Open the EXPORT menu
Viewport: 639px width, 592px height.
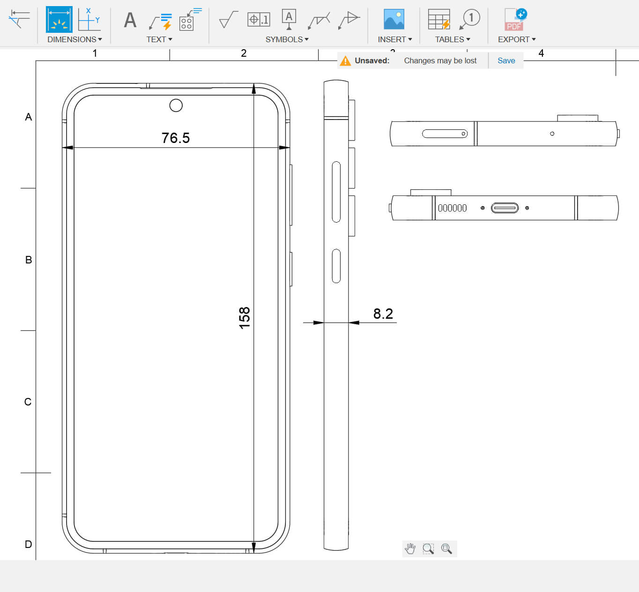[x=516, y=39]
